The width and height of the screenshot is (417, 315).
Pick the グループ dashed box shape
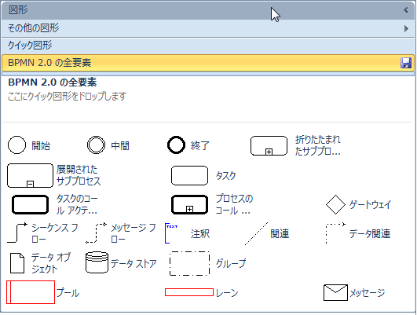[189, 263]
